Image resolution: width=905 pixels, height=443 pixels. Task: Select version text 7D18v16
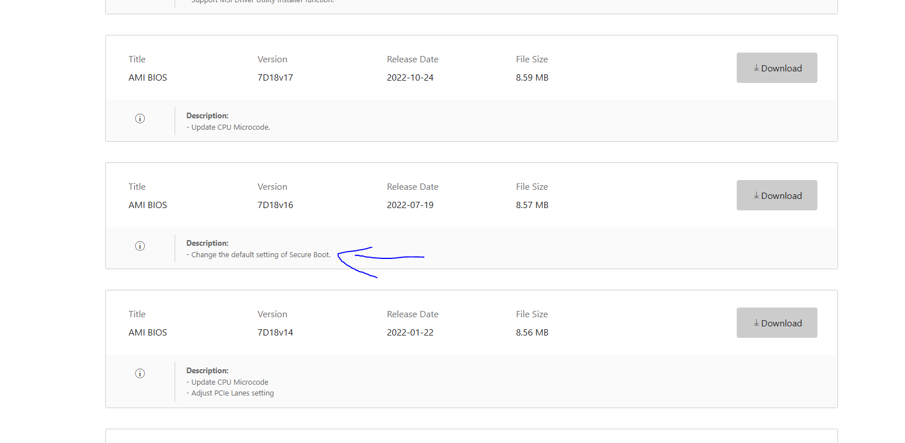coord(275,205)
